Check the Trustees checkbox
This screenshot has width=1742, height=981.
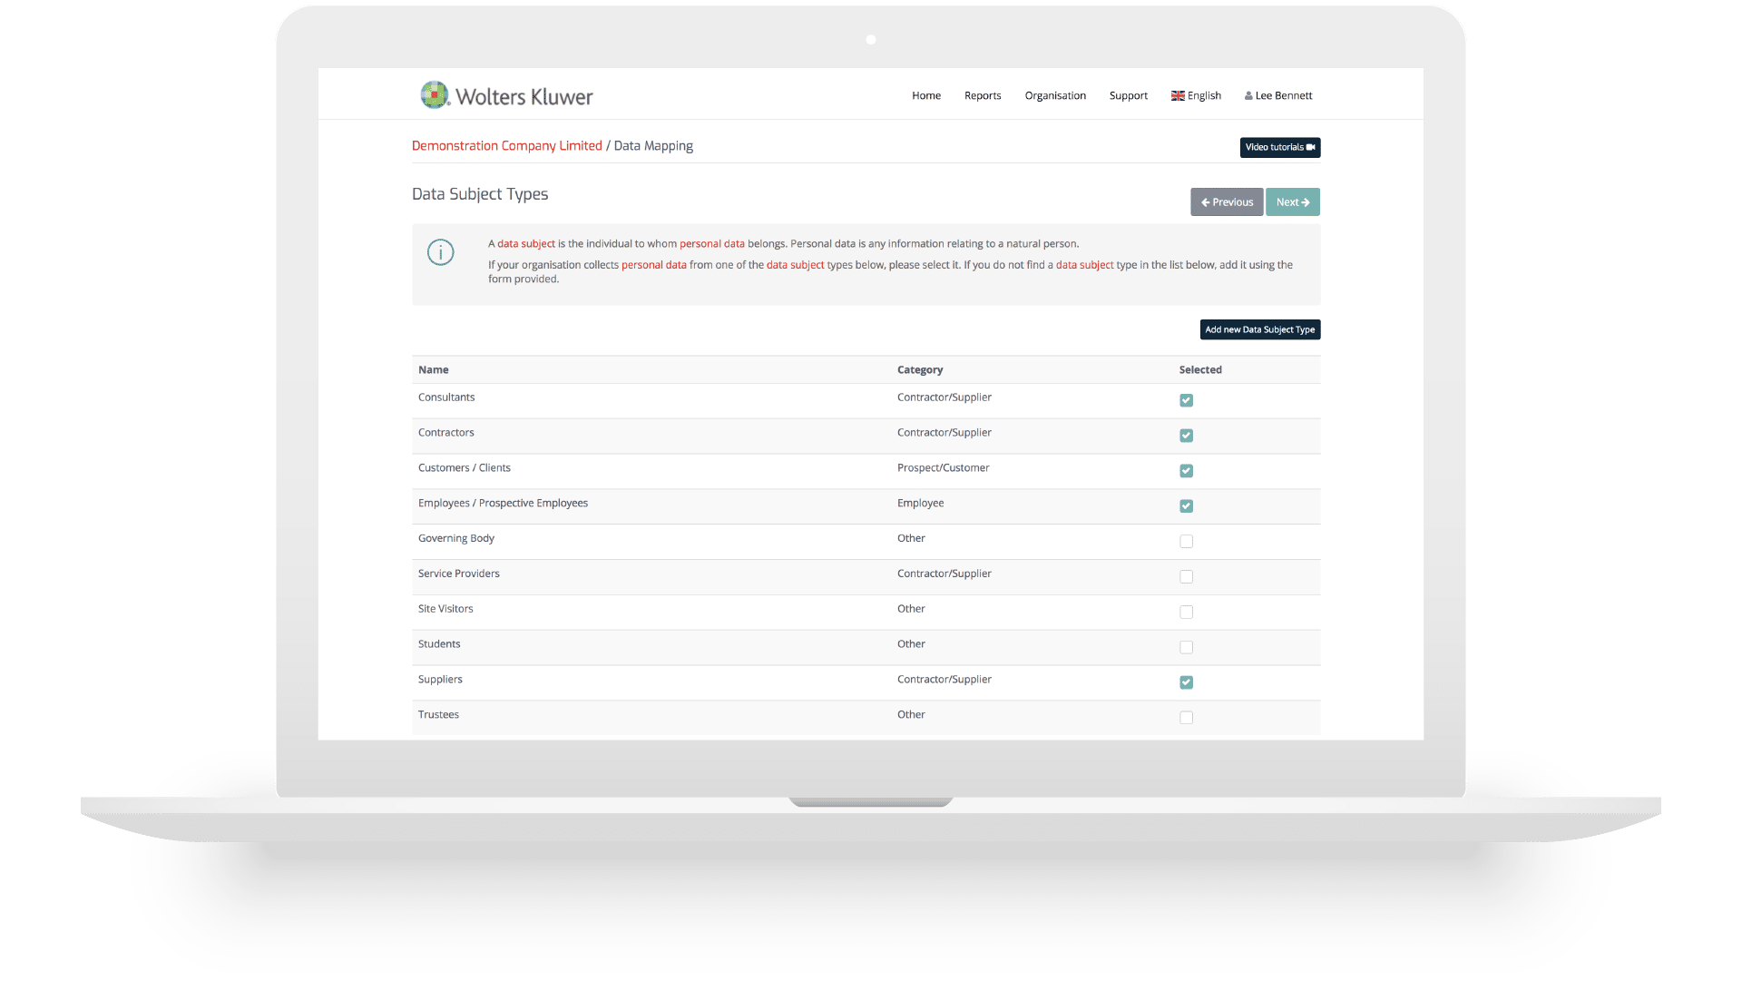tap(1186, 718)
